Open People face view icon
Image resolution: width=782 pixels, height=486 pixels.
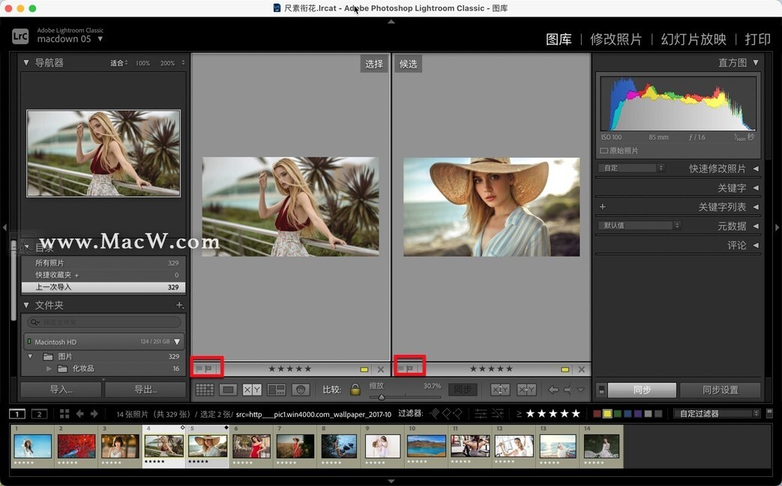pos(301,389)
